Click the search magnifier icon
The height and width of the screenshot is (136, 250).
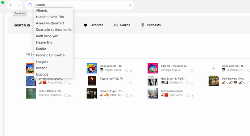click(x=30, y=5)
